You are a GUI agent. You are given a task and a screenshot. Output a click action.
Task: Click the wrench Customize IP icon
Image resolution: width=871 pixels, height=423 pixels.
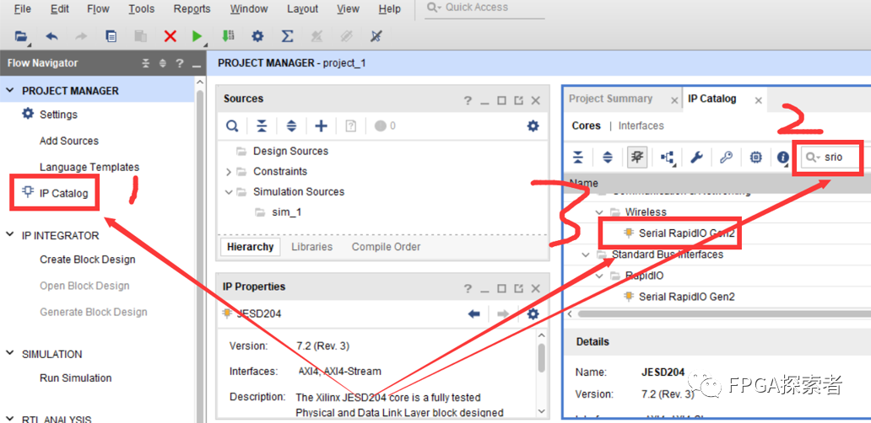[x=696, y=158]
